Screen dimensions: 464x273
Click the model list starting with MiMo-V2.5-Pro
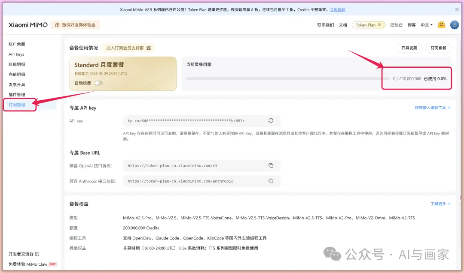point(269,218)
